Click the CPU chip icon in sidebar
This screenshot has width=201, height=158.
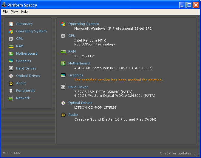pos(11,39)
